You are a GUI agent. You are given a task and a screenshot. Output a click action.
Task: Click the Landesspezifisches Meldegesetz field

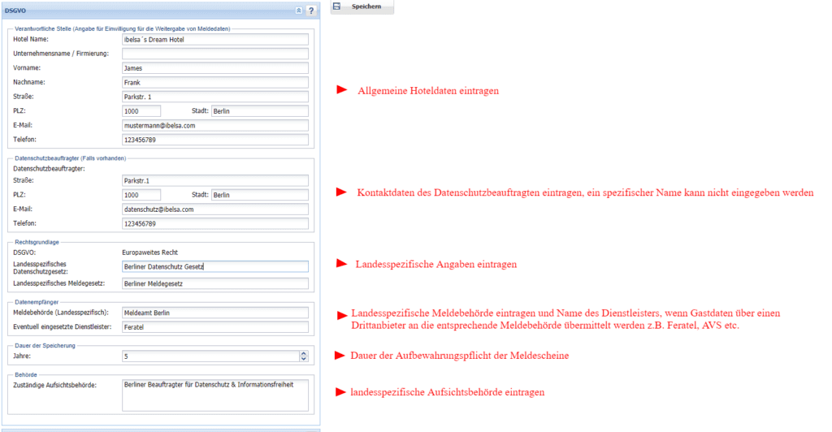[214, 283]
